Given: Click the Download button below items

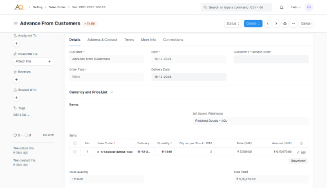Looking at the screenshot, I should [298, 161].
